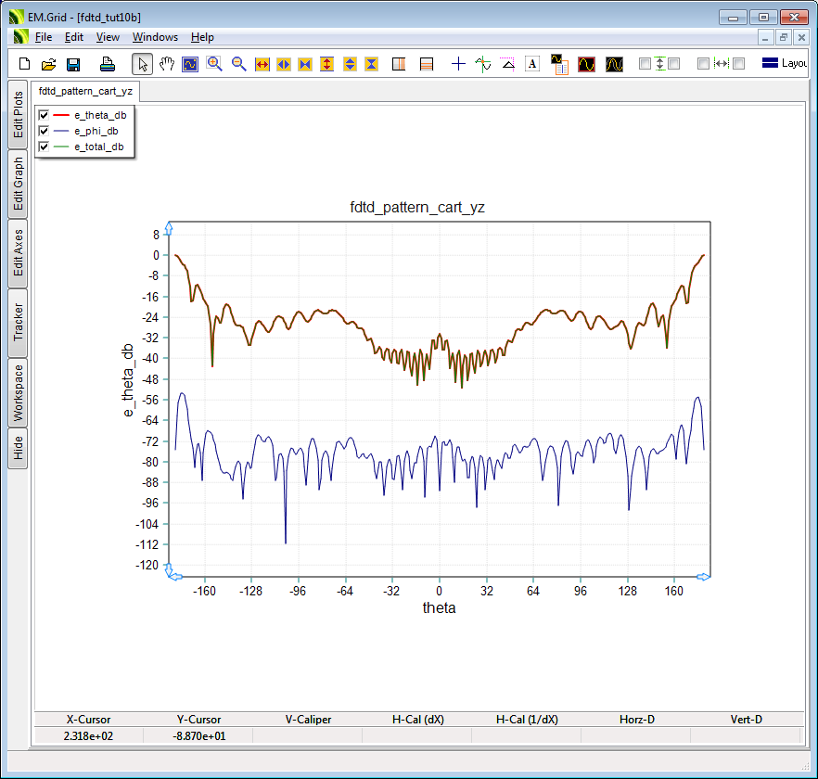The height and width of the screenshot is (779, 818).
Task: Click the Print icon in toolbar
Action: [107, 64]
